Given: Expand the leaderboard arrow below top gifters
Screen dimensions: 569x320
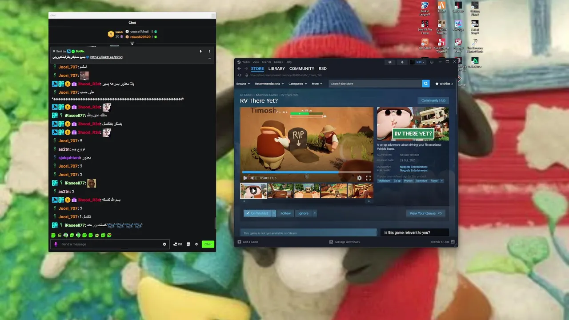Looking at the screenshot, I should click(x=132, y=43).
